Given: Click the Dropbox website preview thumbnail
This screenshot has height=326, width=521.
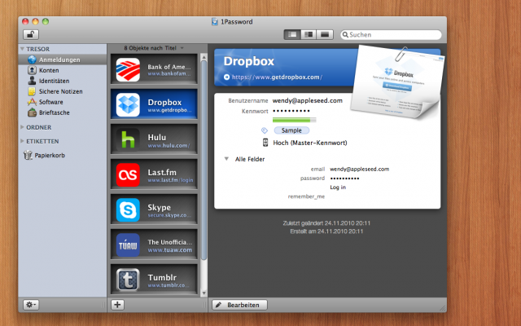Looking at the screenshot, I should 397,83.
